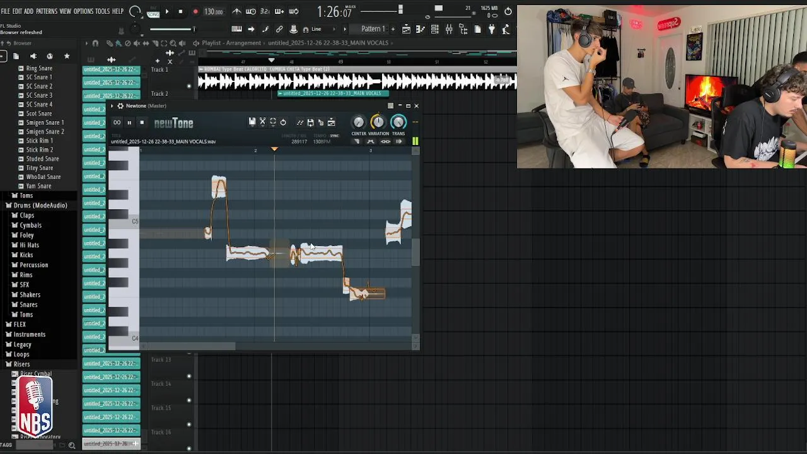Toggle the loop recording icon

pos(294,11)
